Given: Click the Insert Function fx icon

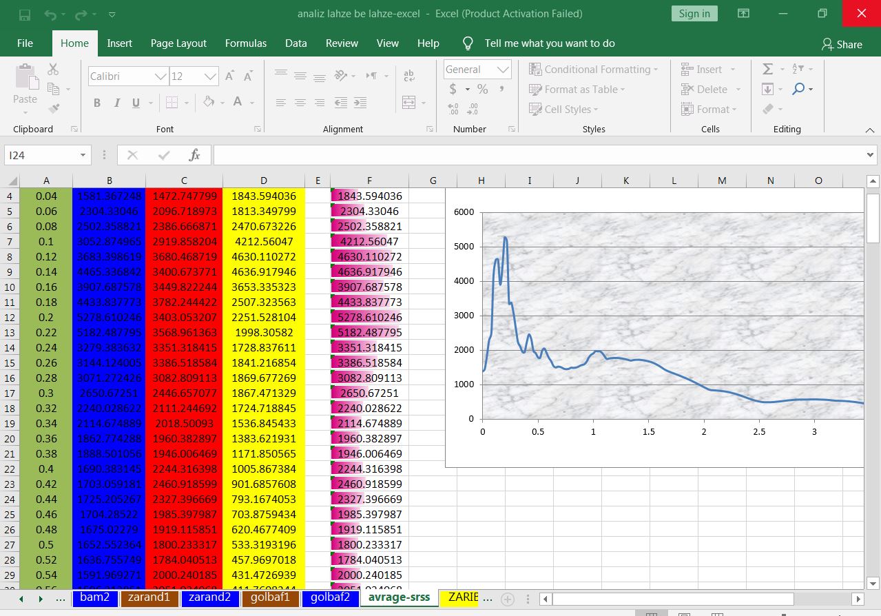Looking at the screenshot, I should point(194,155).
